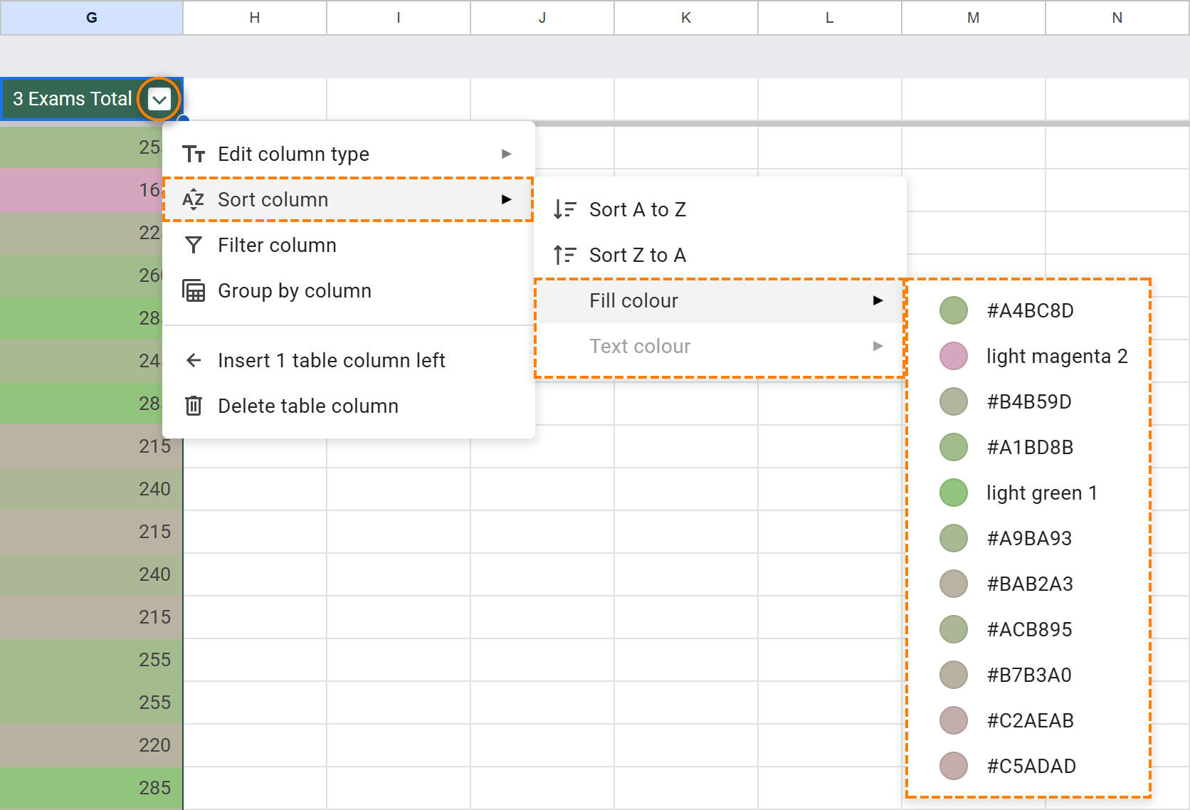Screen dimensions: 1190x810
Task: Click the Group by column table icon
Action: [x=194, y=290]
